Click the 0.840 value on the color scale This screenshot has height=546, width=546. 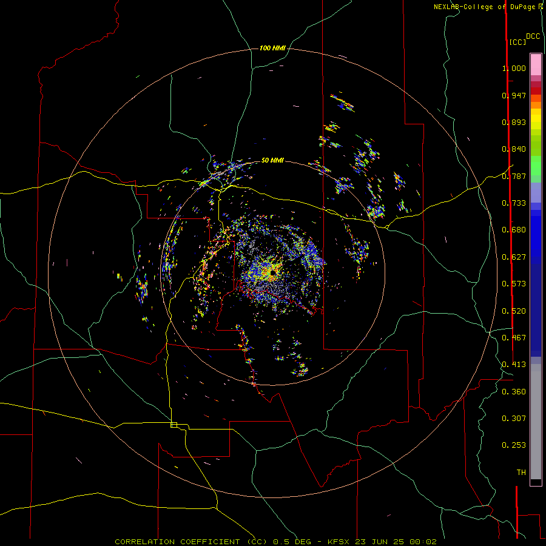tap(514, 149)
